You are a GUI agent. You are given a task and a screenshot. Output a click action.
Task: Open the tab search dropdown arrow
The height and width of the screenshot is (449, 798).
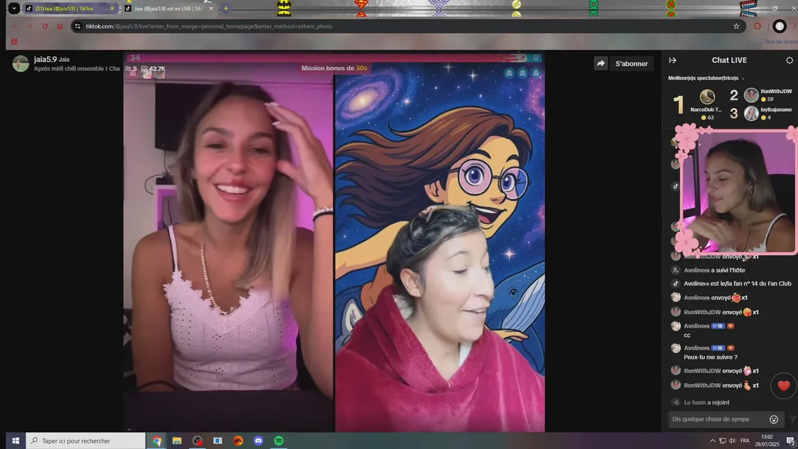point(14,9)
